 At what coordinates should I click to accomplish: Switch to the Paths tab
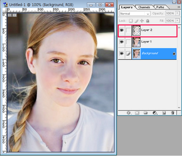[160, 7]
